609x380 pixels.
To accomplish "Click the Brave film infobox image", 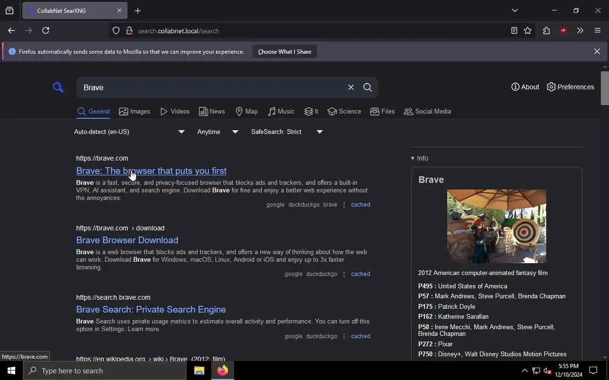I will (497, 227).
